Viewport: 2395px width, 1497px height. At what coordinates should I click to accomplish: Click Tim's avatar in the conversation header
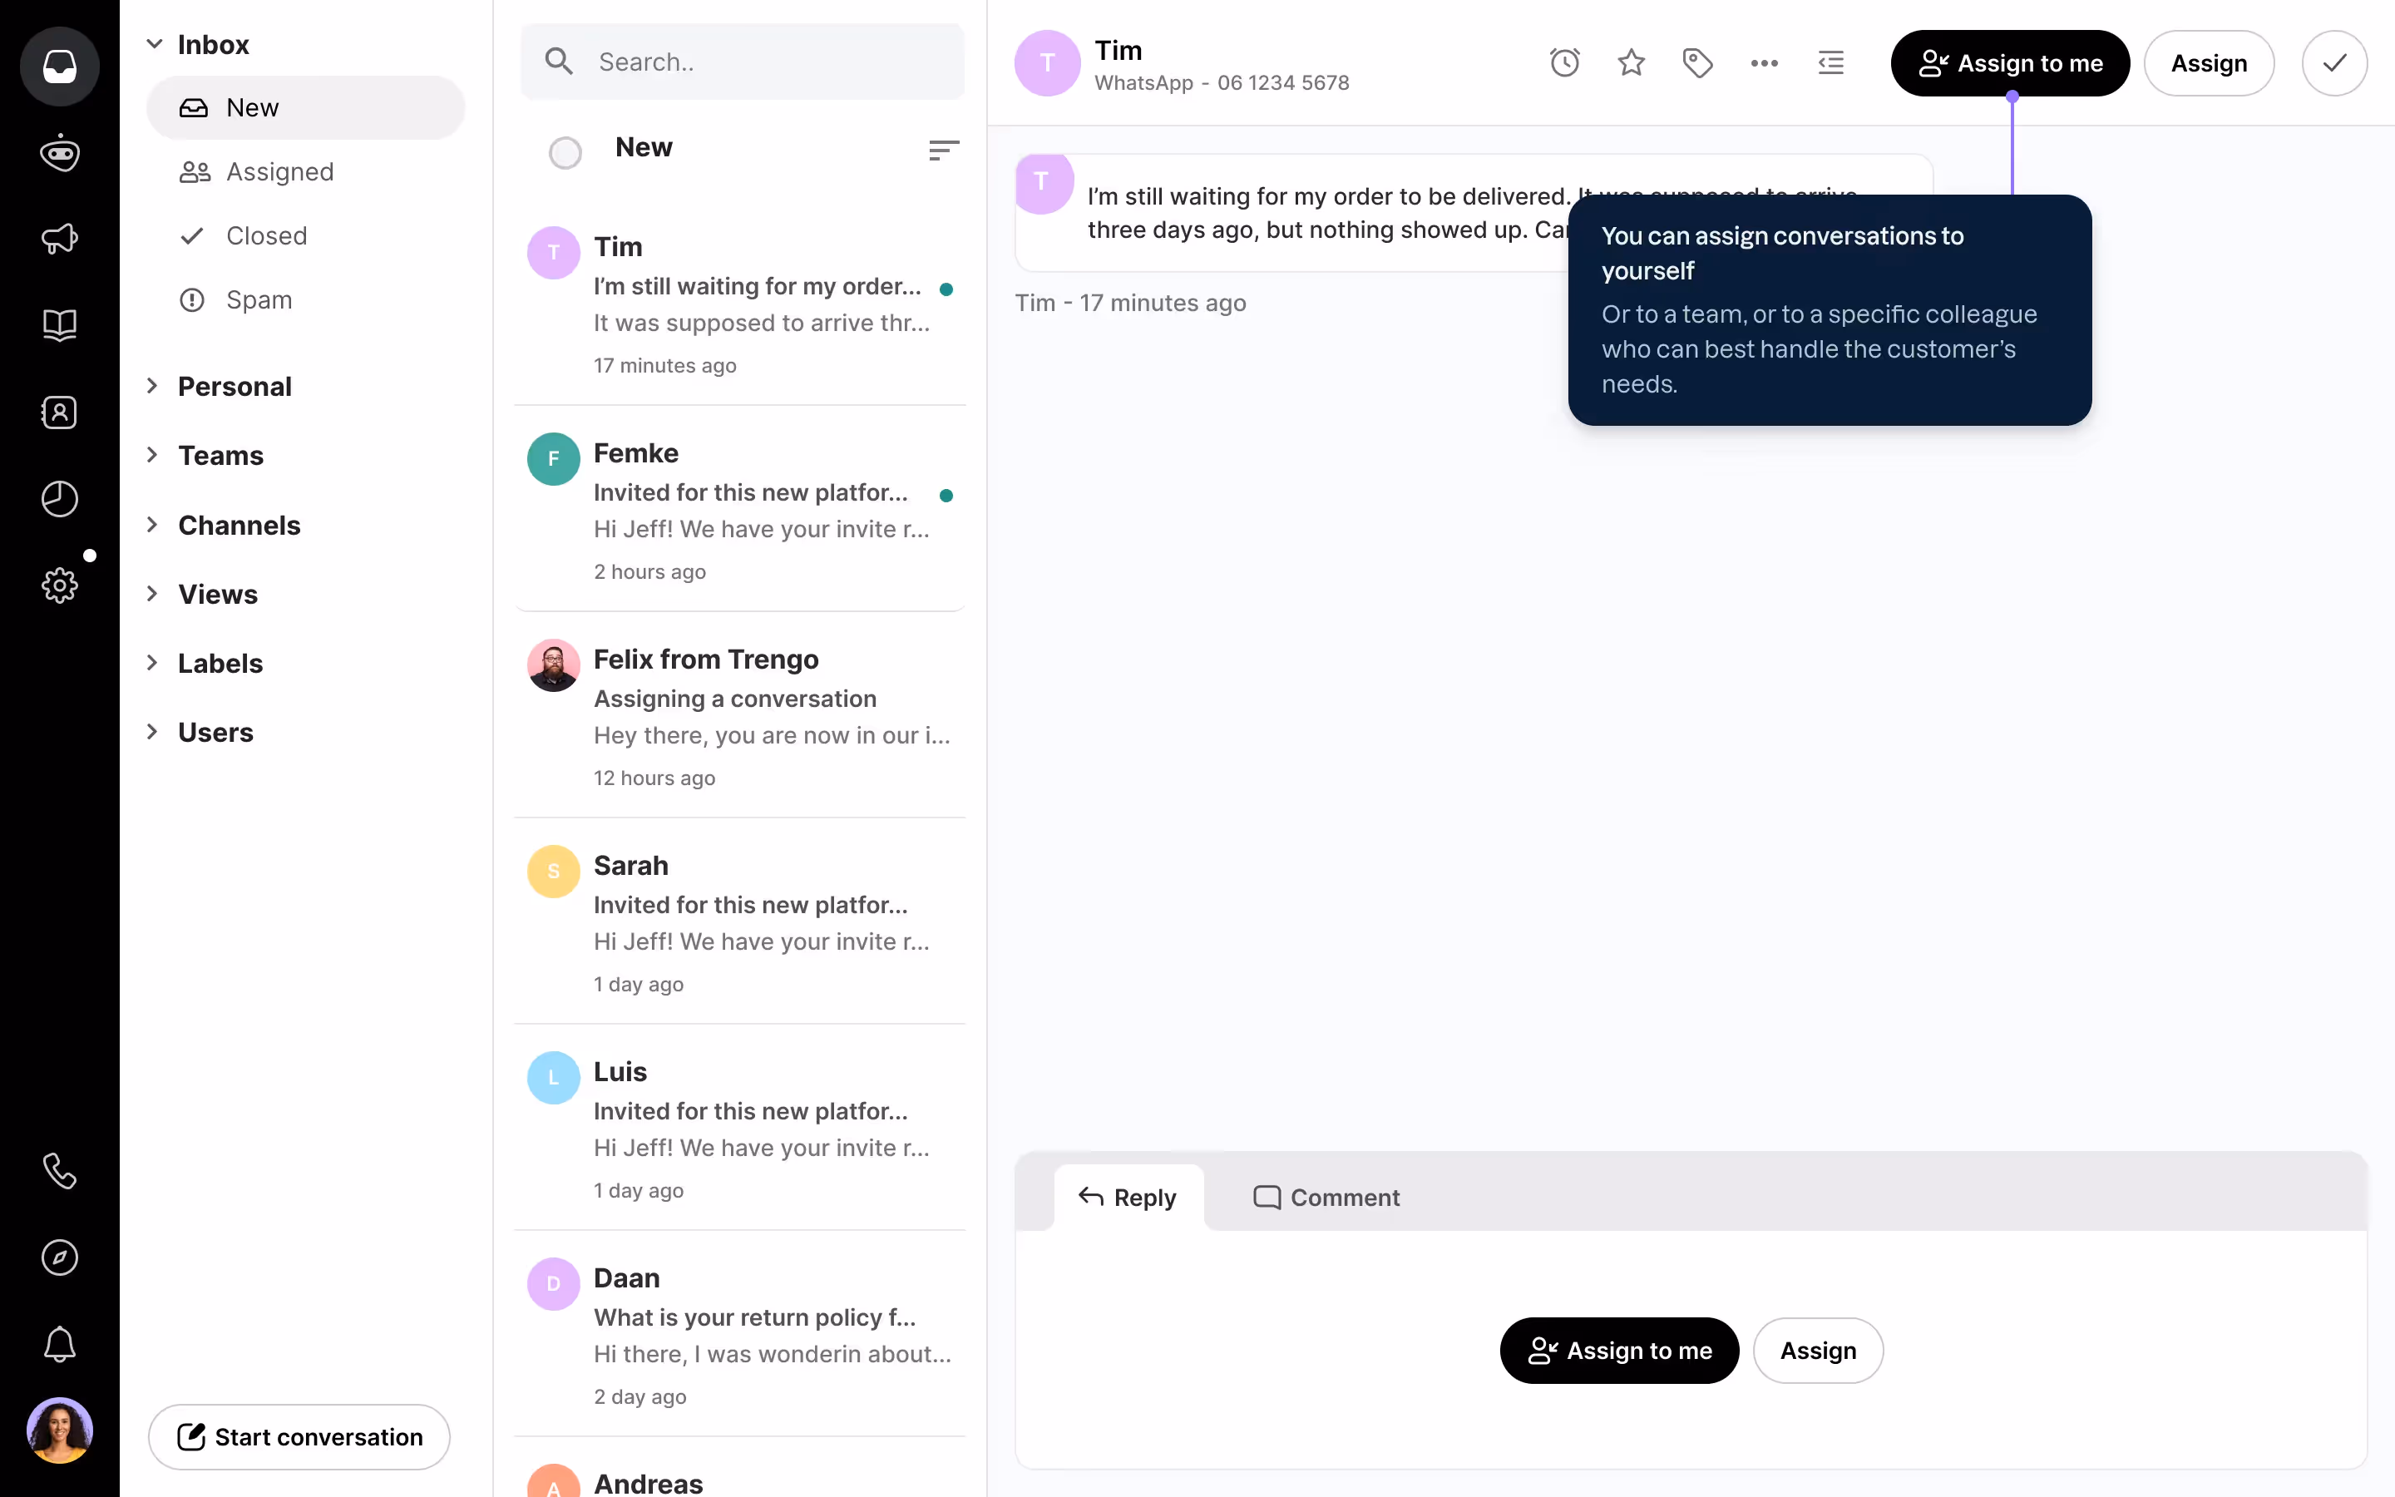point(1047,63)
